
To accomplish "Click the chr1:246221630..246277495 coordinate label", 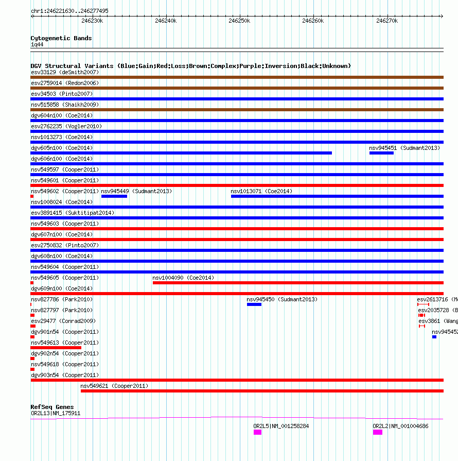I will click(69, 11).
